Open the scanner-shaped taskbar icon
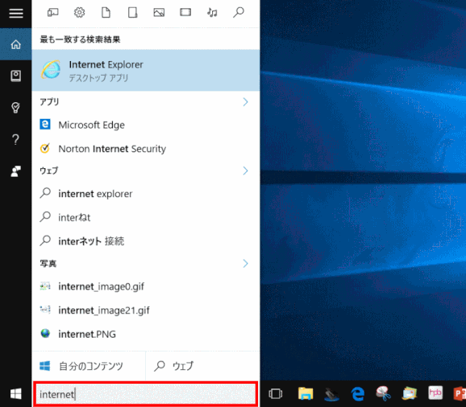 click(331, 394)
